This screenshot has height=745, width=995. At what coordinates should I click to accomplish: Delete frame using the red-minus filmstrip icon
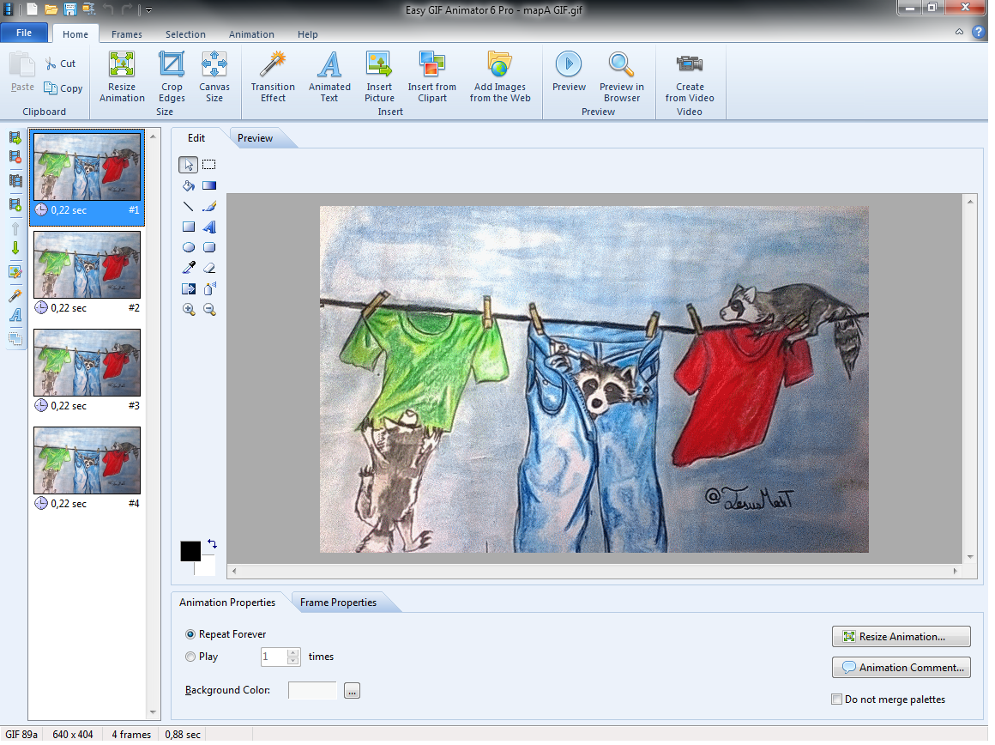coord(15,157)
